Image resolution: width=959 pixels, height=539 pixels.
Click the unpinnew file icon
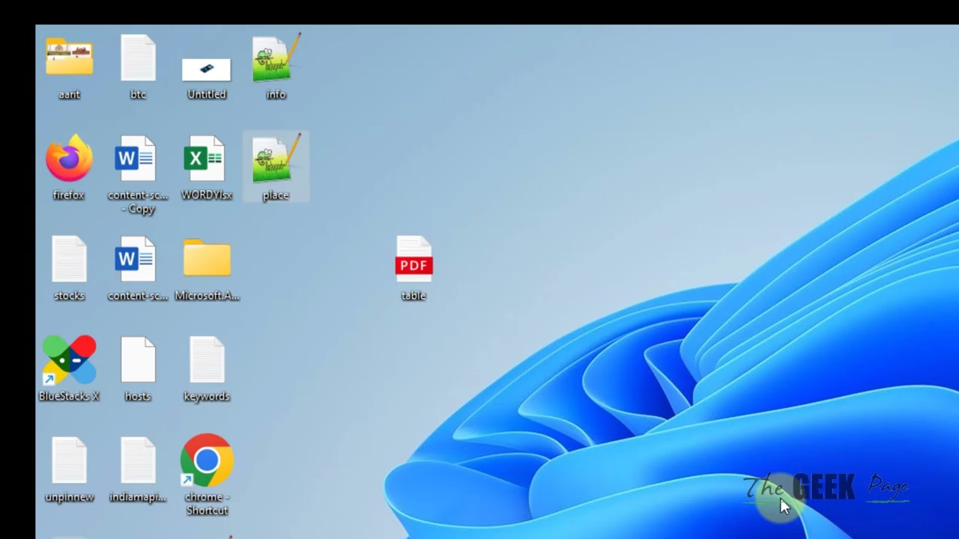click(x=69, y=460)
